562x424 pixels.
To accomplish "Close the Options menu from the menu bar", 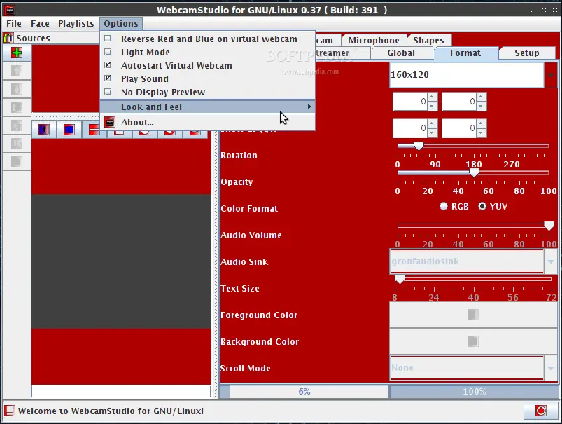I will pos(121,24).
